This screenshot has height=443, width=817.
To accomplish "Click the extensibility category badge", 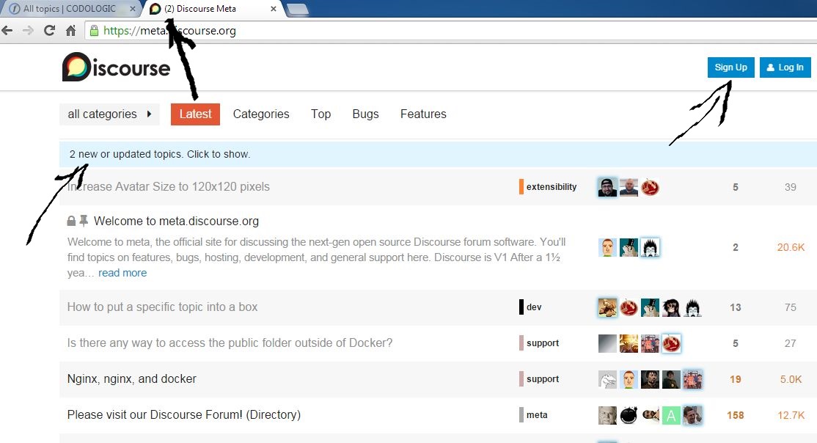I will tap(548, 186).
